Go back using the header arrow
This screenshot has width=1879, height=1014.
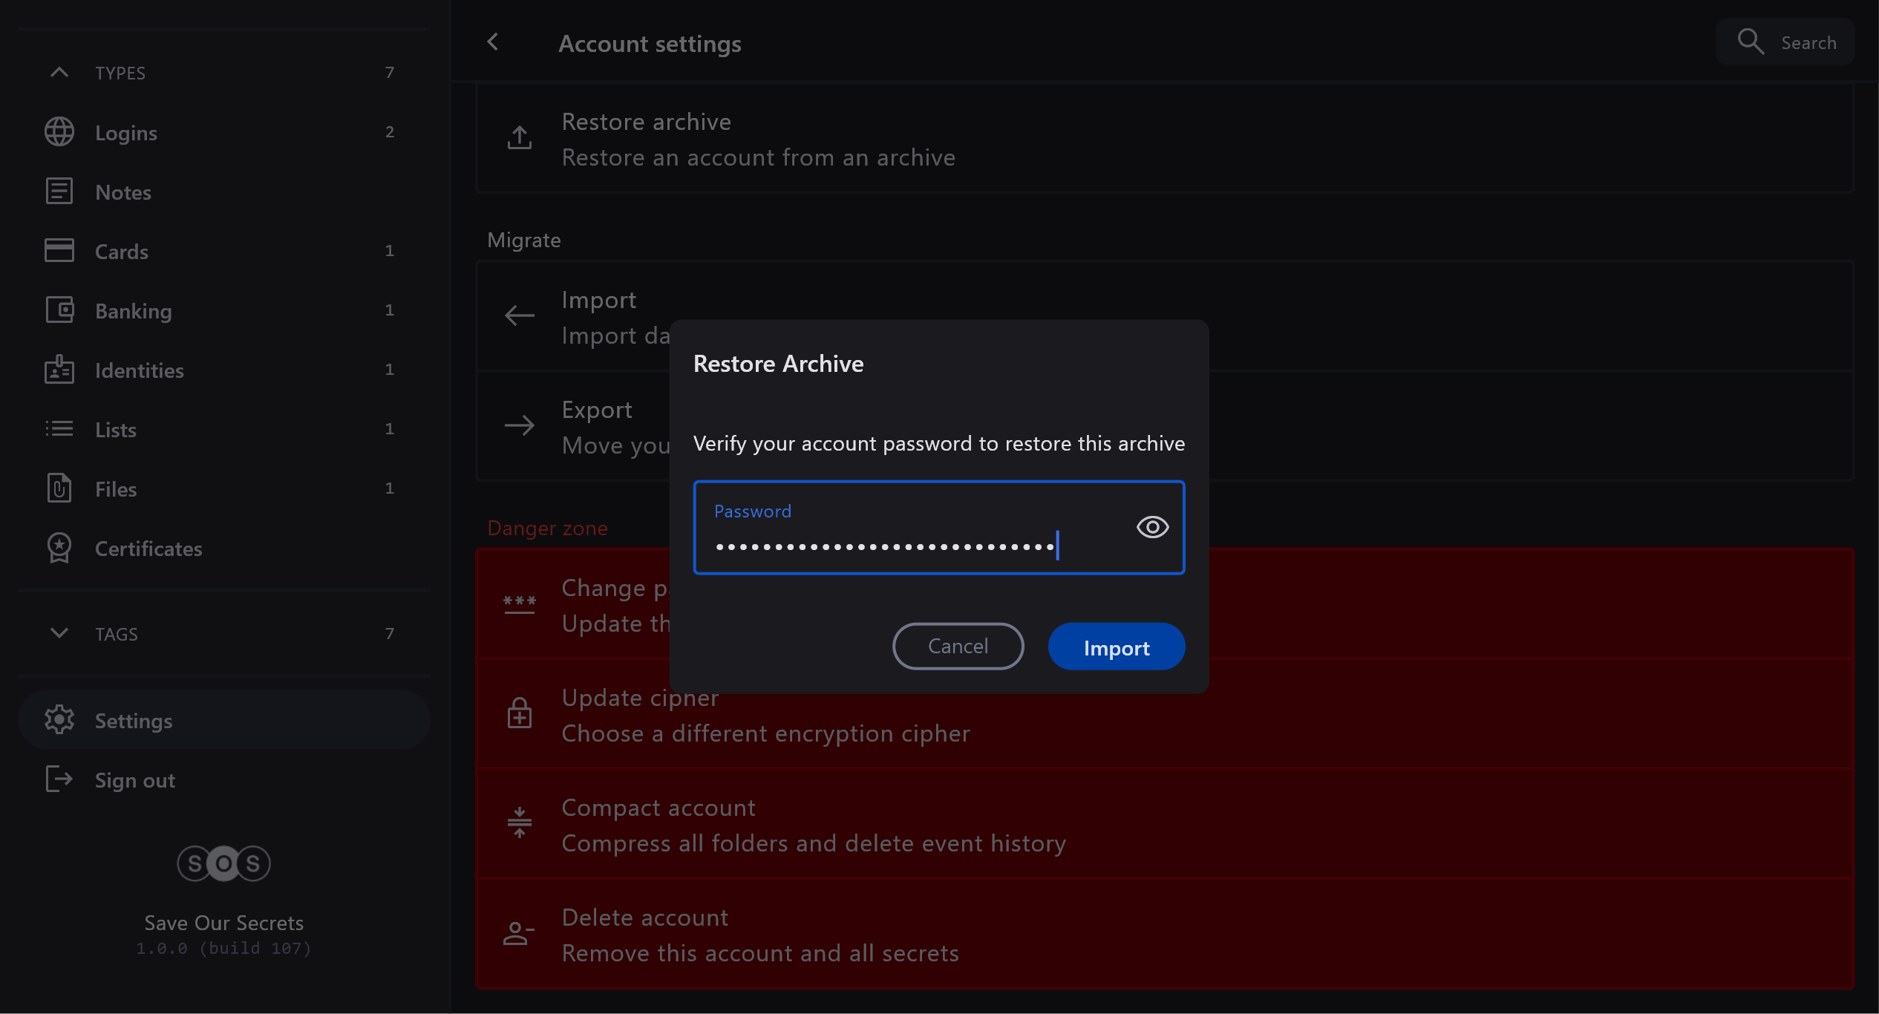pyautogui.click(x=493, y=42)
